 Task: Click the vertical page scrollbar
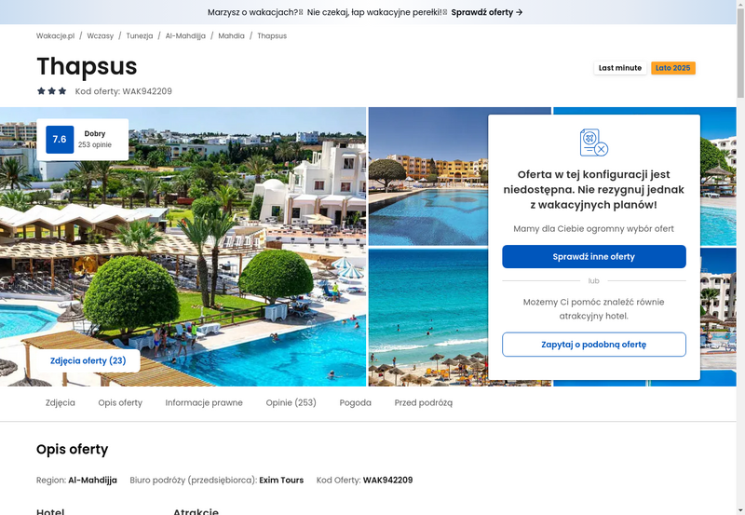pyautogui.click(x=740, y=257)
